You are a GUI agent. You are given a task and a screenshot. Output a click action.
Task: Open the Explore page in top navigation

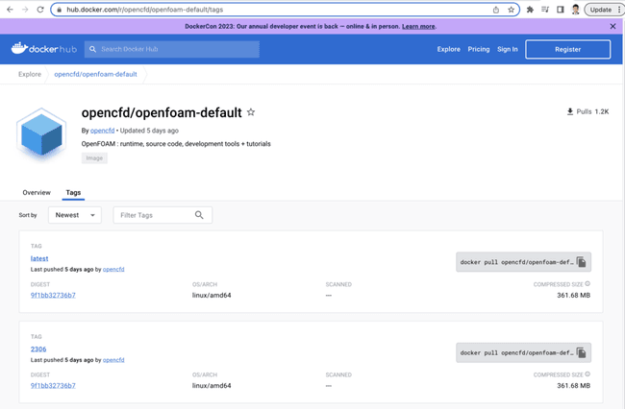[x=448, y=49]
